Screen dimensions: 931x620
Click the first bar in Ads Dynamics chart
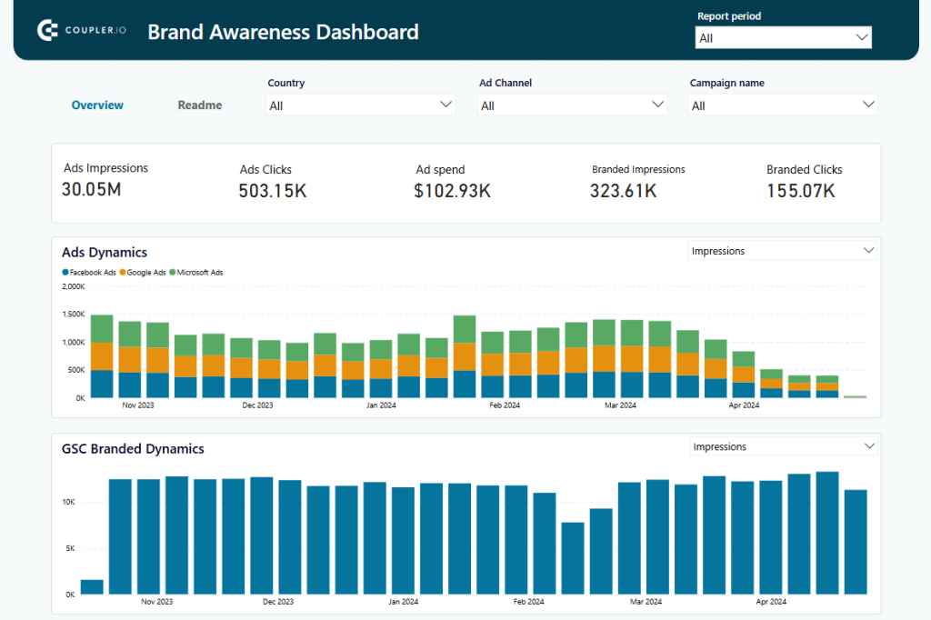[x=102, y=356]
